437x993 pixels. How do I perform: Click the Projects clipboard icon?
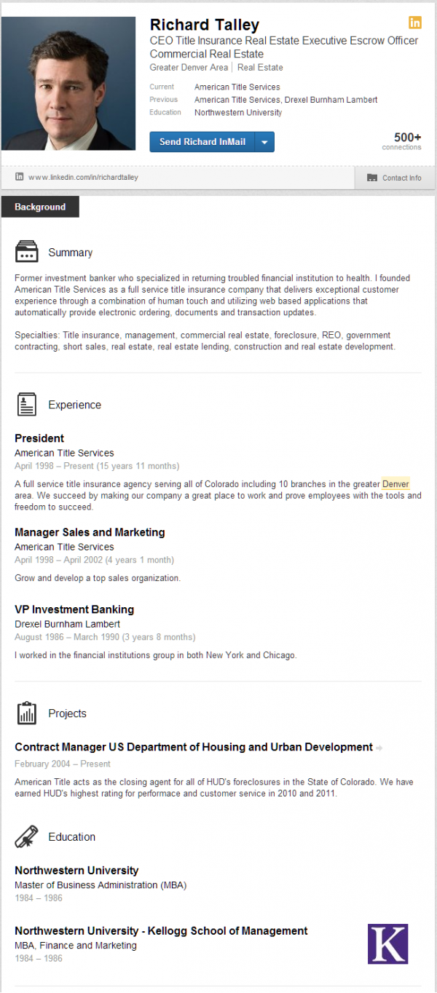[27, 713]
